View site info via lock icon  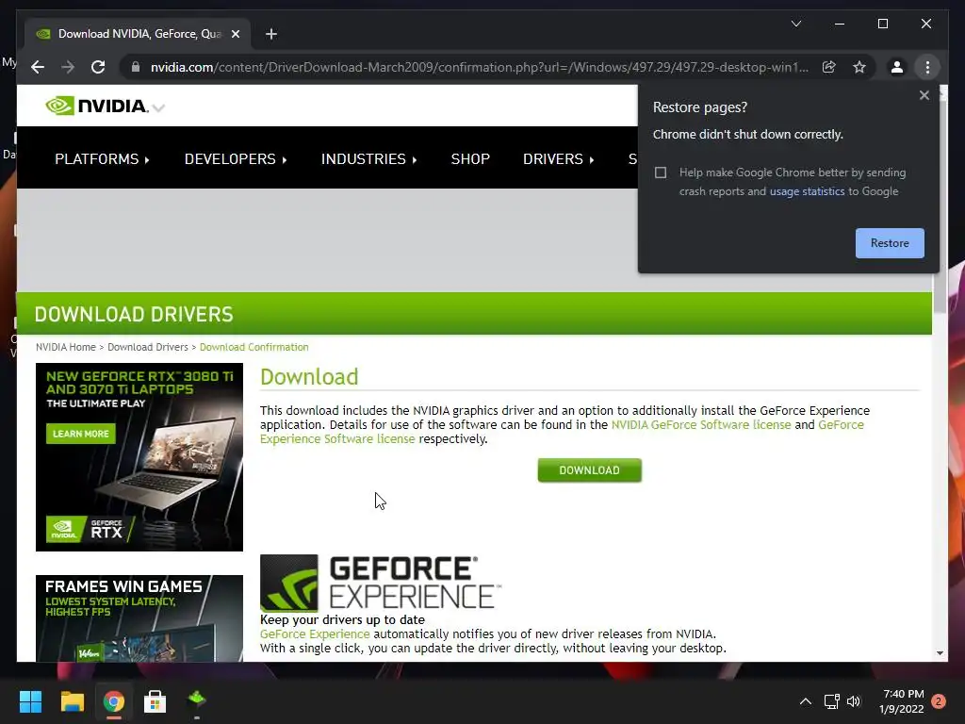[x=136, y=67]
